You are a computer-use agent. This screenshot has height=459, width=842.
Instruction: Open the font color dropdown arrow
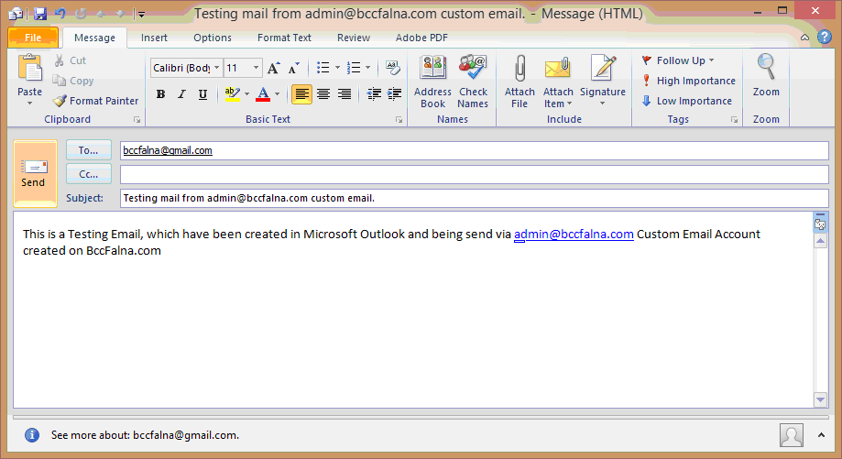pos(277,94)
